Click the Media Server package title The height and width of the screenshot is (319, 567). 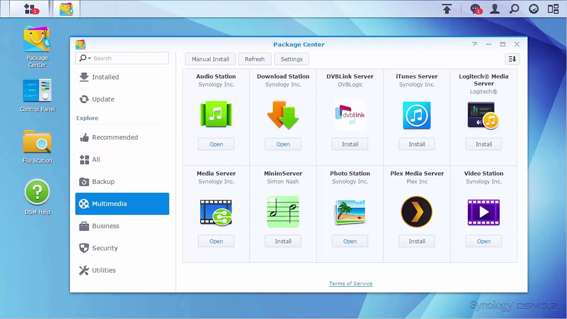tap(216, 173)
